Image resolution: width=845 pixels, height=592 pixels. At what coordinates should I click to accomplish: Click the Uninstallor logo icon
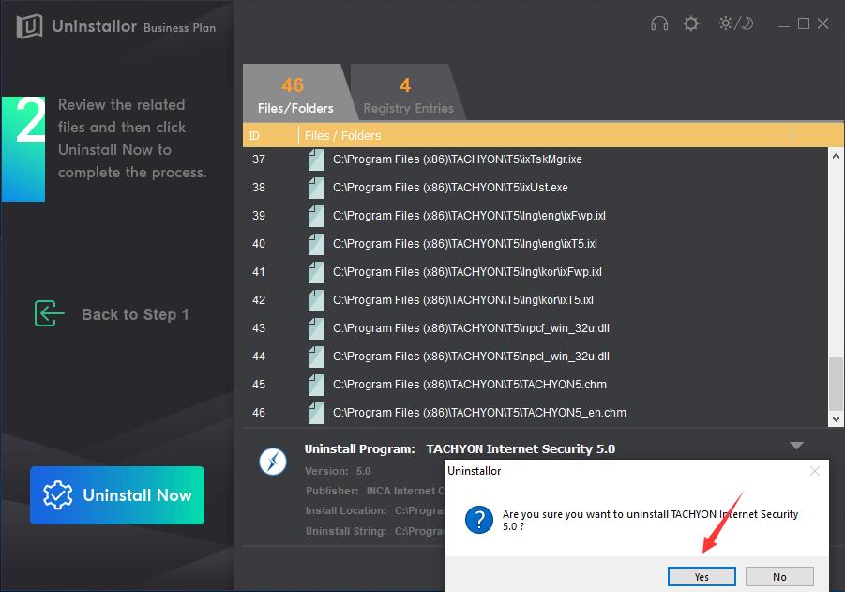click(29, 25)
